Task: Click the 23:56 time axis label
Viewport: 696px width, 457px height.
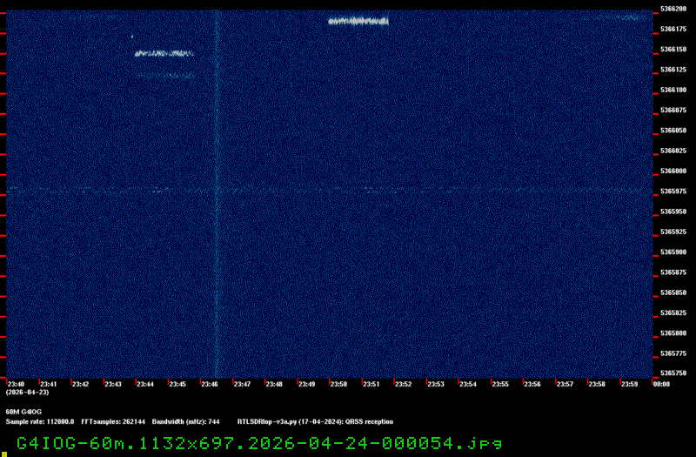Action: pyautogui.click(x=532, y=384)
